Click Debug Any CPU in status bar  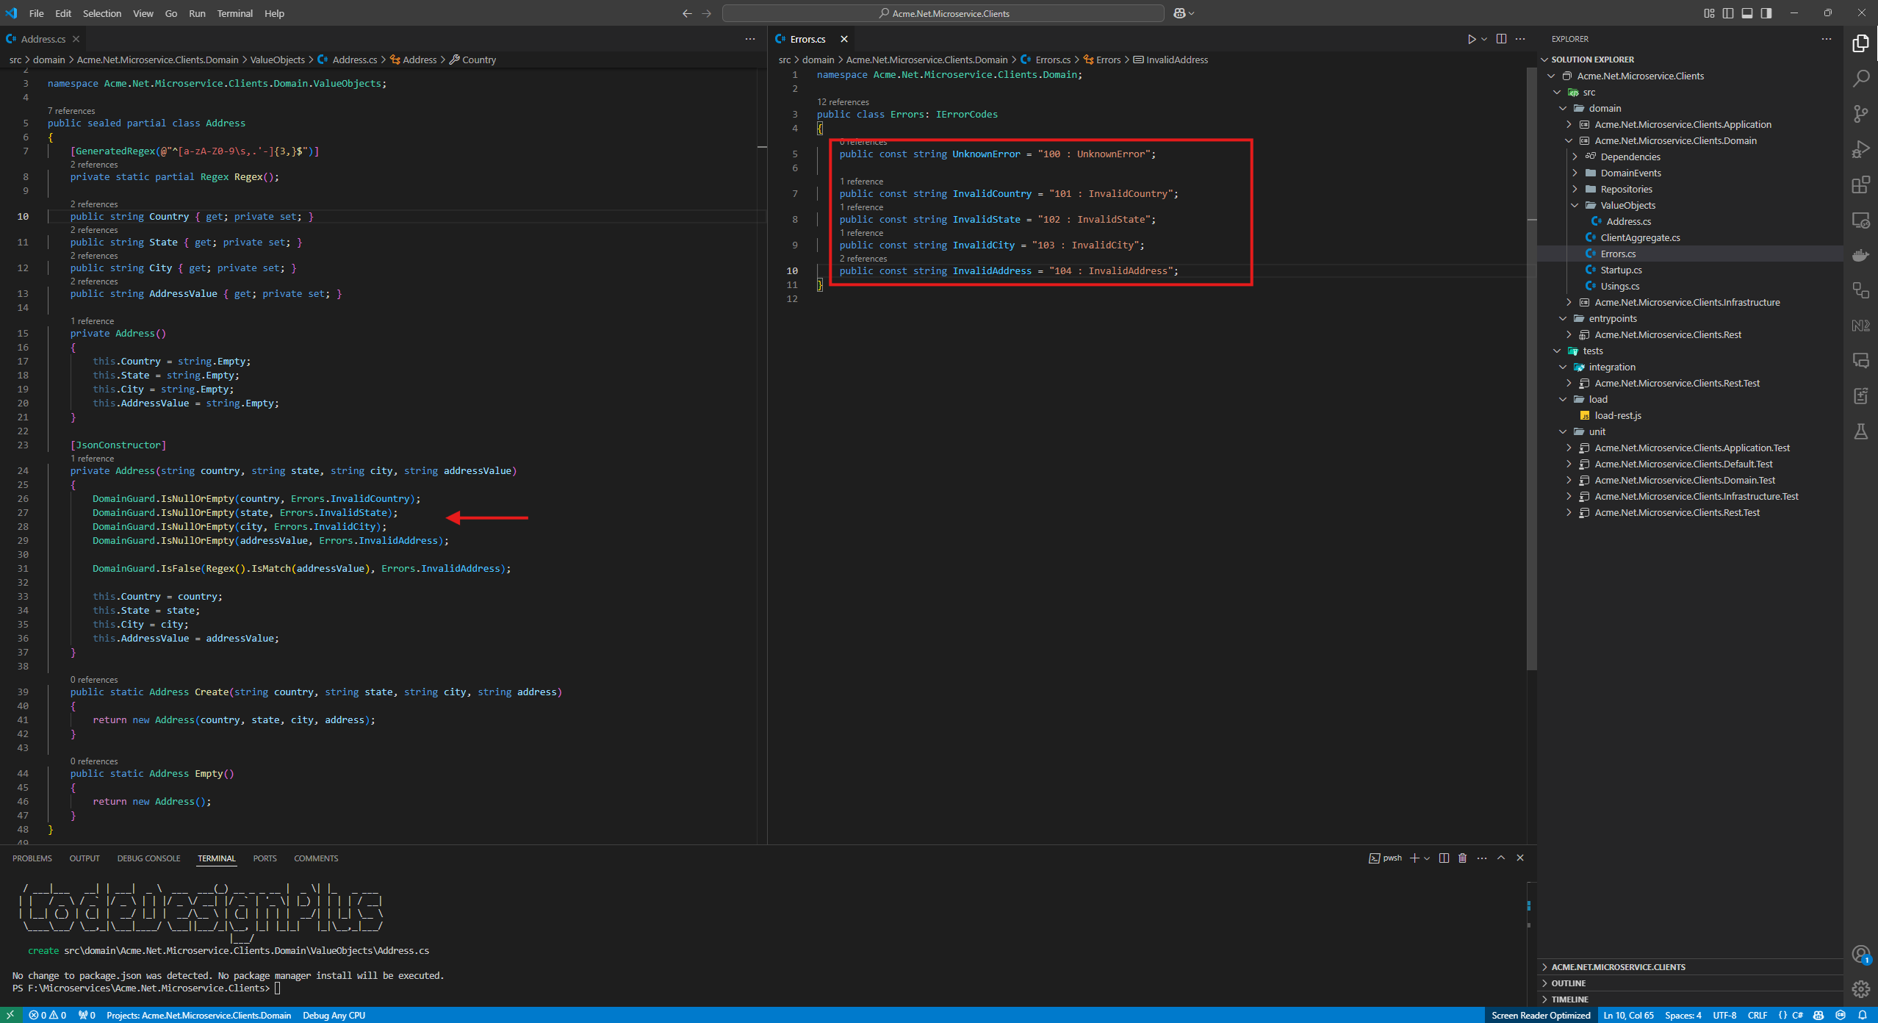point(334,1015)
